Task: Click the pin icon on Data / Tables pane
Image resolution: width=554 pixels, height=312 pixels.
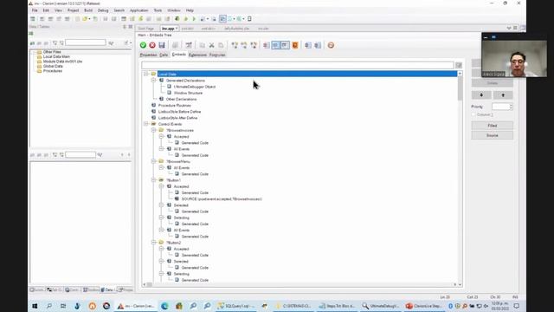Action: tap(125, 27)
